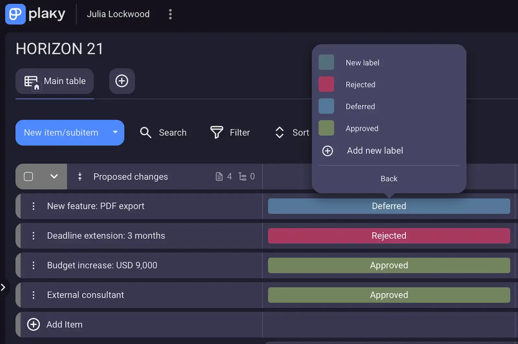Image resolution: width=518 pixels, height=344 pixels.
Task: Open the Deferred status cell of PDF export
Action: (x=389, y=206)
